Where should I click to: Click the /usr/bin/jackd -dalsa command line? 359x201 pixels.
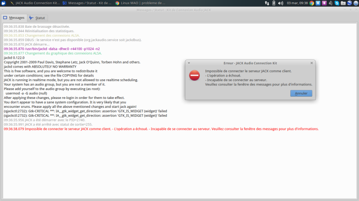click(52, 49)
